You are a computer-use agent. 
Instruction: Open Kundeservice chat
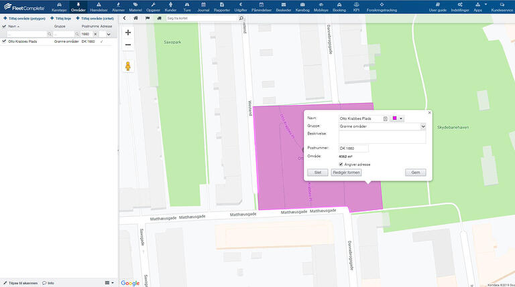pyautogui.click(x=502, y=7)
